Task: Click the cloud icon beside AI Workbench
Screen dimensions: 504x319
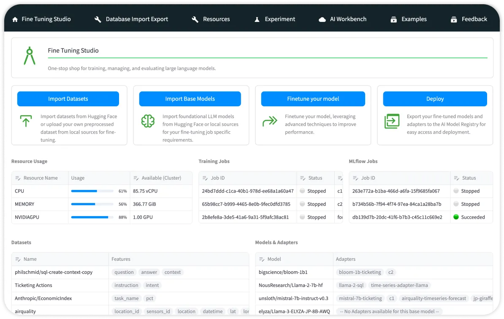Action: coord(322,19)
